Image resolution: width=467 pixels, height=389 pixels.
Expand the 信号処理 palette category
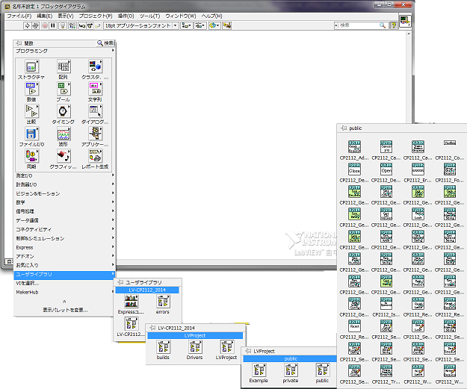tap(64, 211)
